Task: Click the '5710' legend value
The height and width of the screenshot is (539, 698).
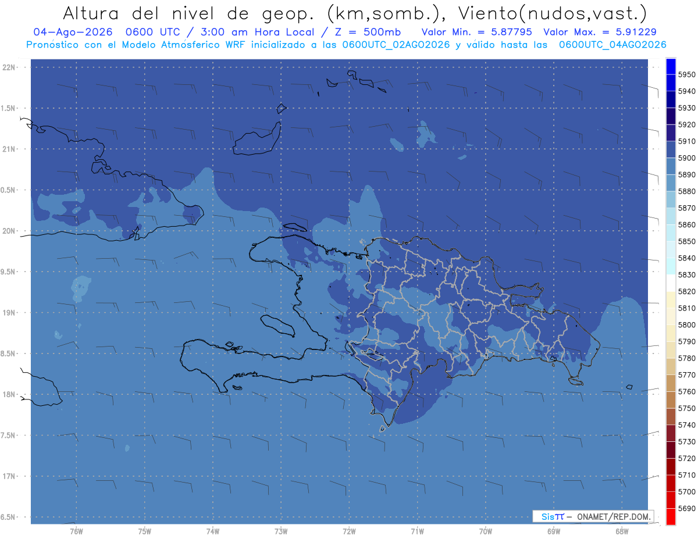Action: tap(687, 475)
